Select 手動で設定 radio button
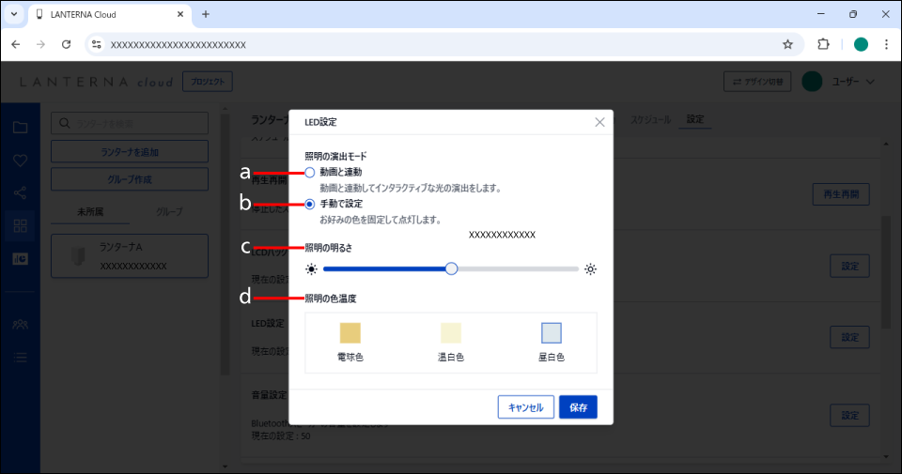The width and height of the screenshot is (902, 474). click(310, 203)
